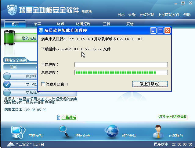This screenshot has height=148, width=195.
Task: Close the upgrade dialog with red X
Action: [167, 30]
